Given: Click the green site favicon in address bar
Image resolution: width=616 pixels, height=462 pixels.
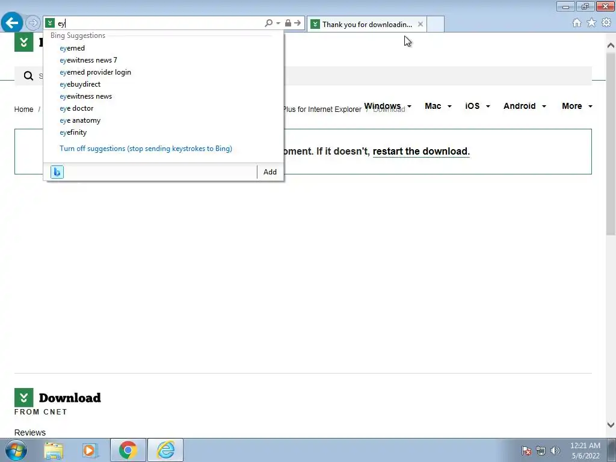Looking at the screenshot, I should click(x=50, y=23).
